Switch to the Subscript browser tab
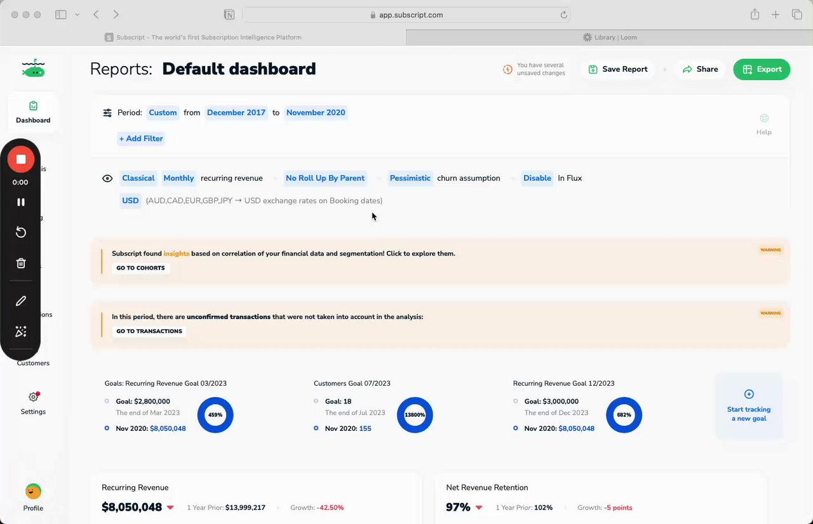Screen dimensions: 813x524 (203, 37)
